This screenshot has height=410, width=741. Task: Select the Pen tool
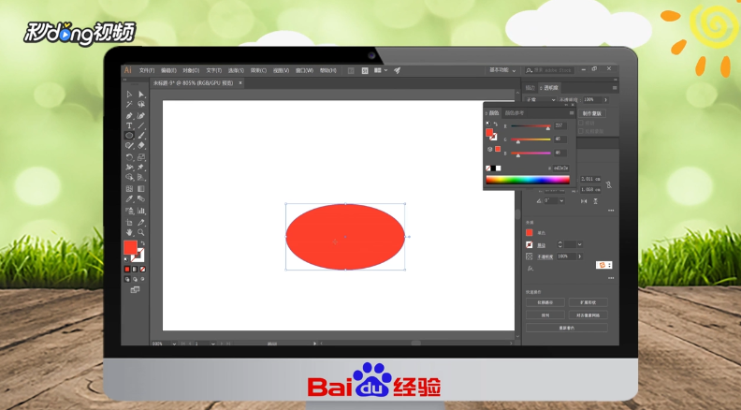[129, 115]
